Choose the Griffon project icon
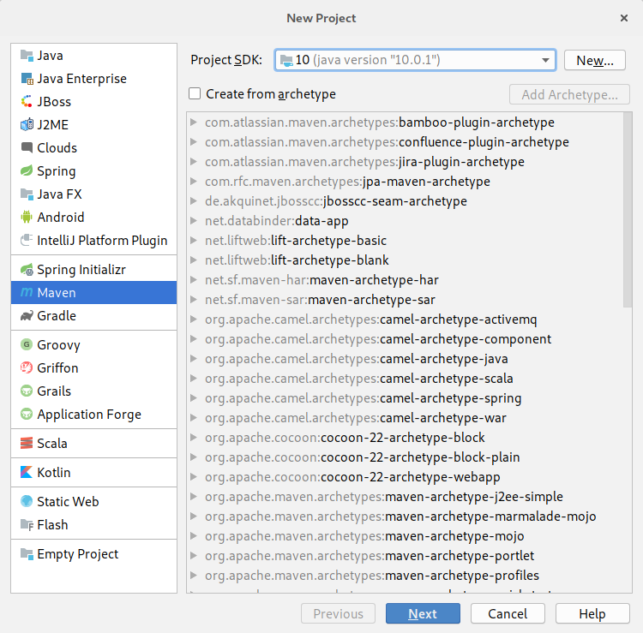This screenshot has width=643, height=633. [x=26, y=368]
